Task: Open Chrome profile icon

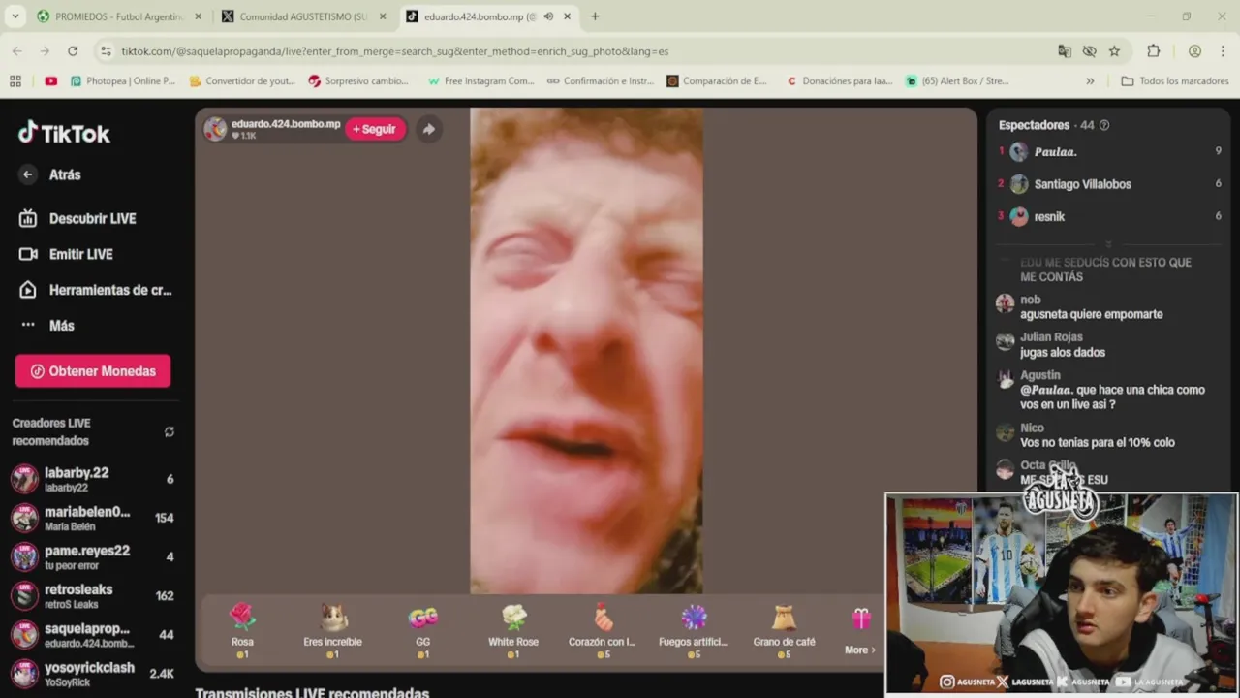Action: [1194, 51]
